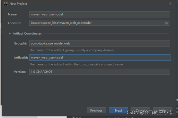
Task: Click the New Project title text
Action: [x=18, y=4]
